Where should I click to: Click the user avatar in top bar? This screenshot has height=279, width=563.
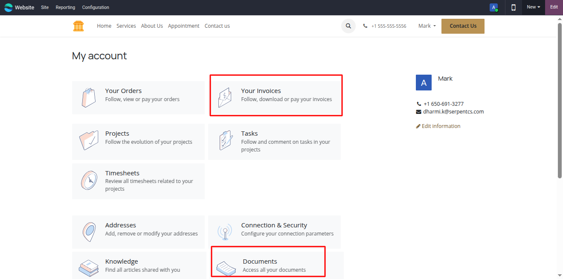(x=493, y=7)
